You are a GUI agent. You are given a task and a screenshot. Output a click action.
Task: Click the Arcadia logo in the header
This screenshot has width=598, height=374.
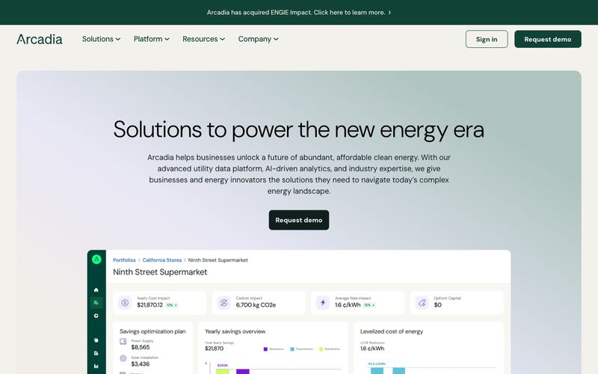40,39
